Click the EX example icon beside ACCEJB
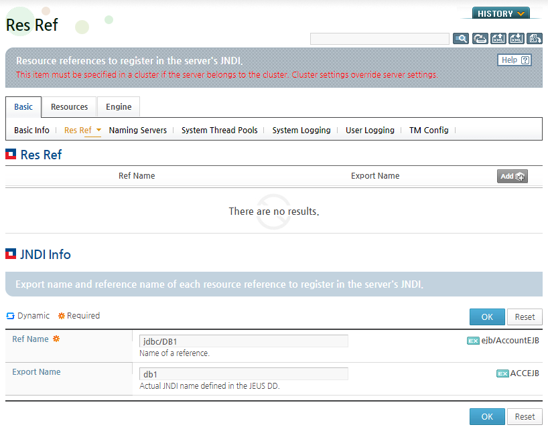 [502, 373]
